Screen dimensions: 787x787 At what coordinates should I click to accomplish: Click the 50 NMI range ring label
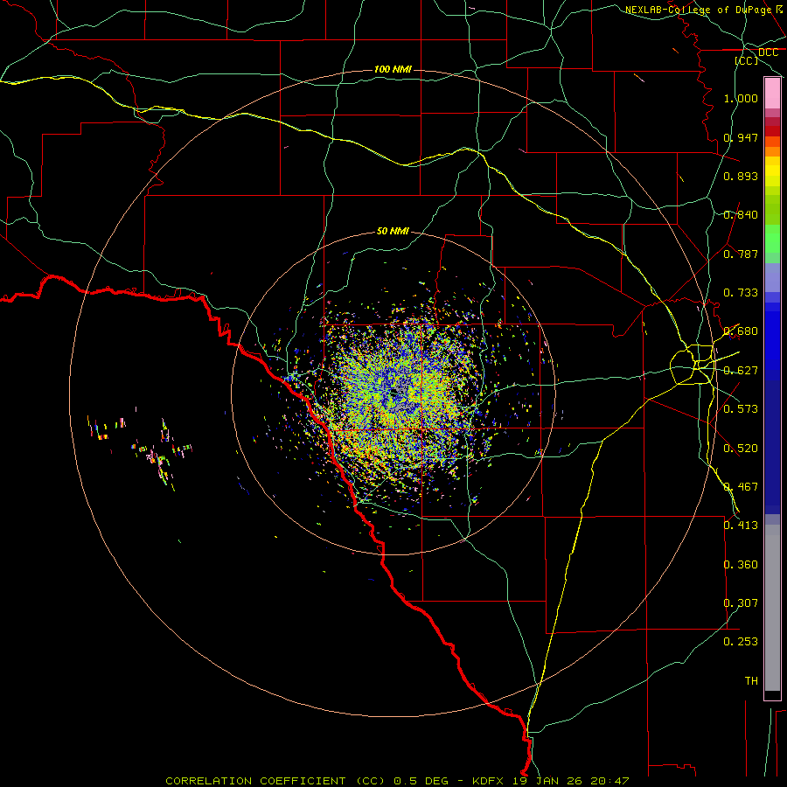click(393, 231)
